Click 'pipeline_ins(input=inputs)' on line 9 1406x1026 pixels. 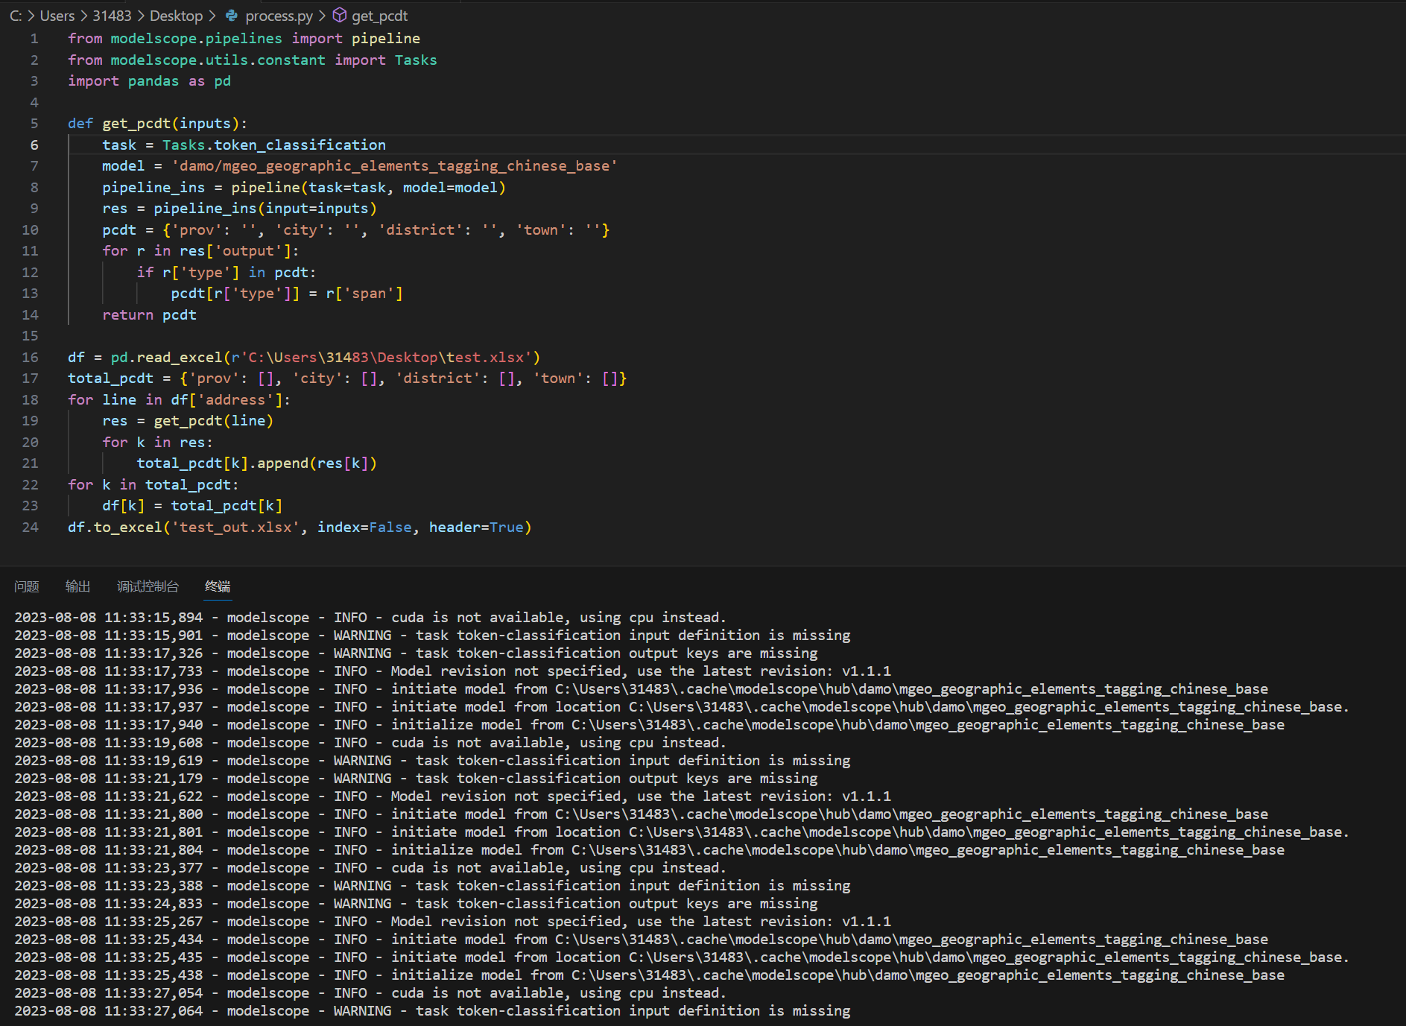(x=265, y=209)
